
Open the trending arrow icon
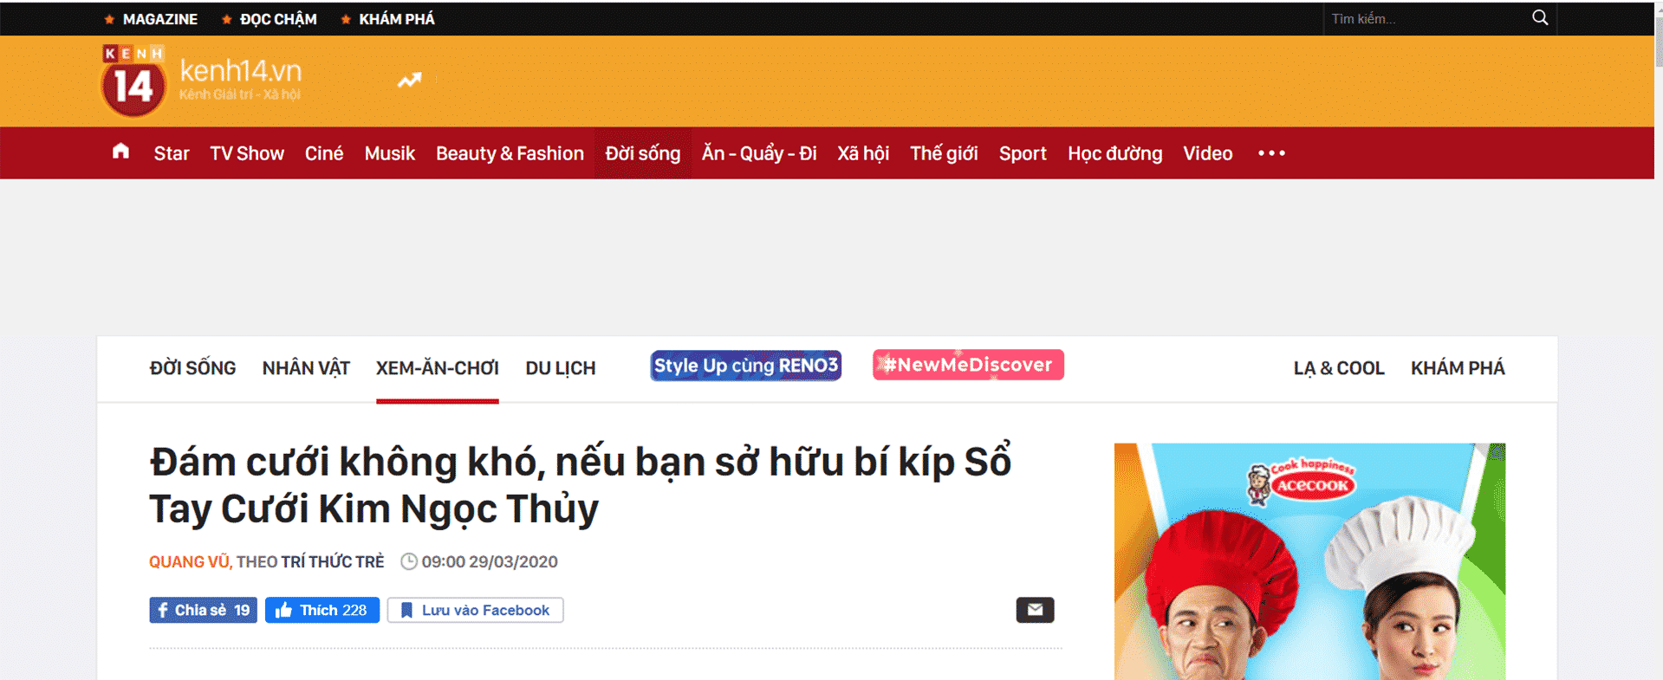tap(409, 81)
